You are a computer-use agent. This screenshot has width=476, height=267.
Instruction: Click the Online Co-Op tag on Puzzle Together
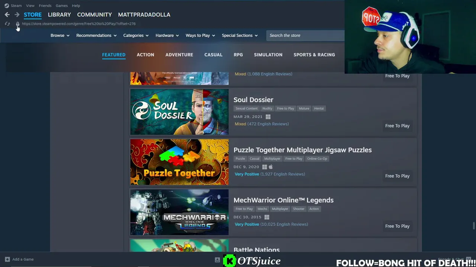pyautogui.click(x=317, y=158)
